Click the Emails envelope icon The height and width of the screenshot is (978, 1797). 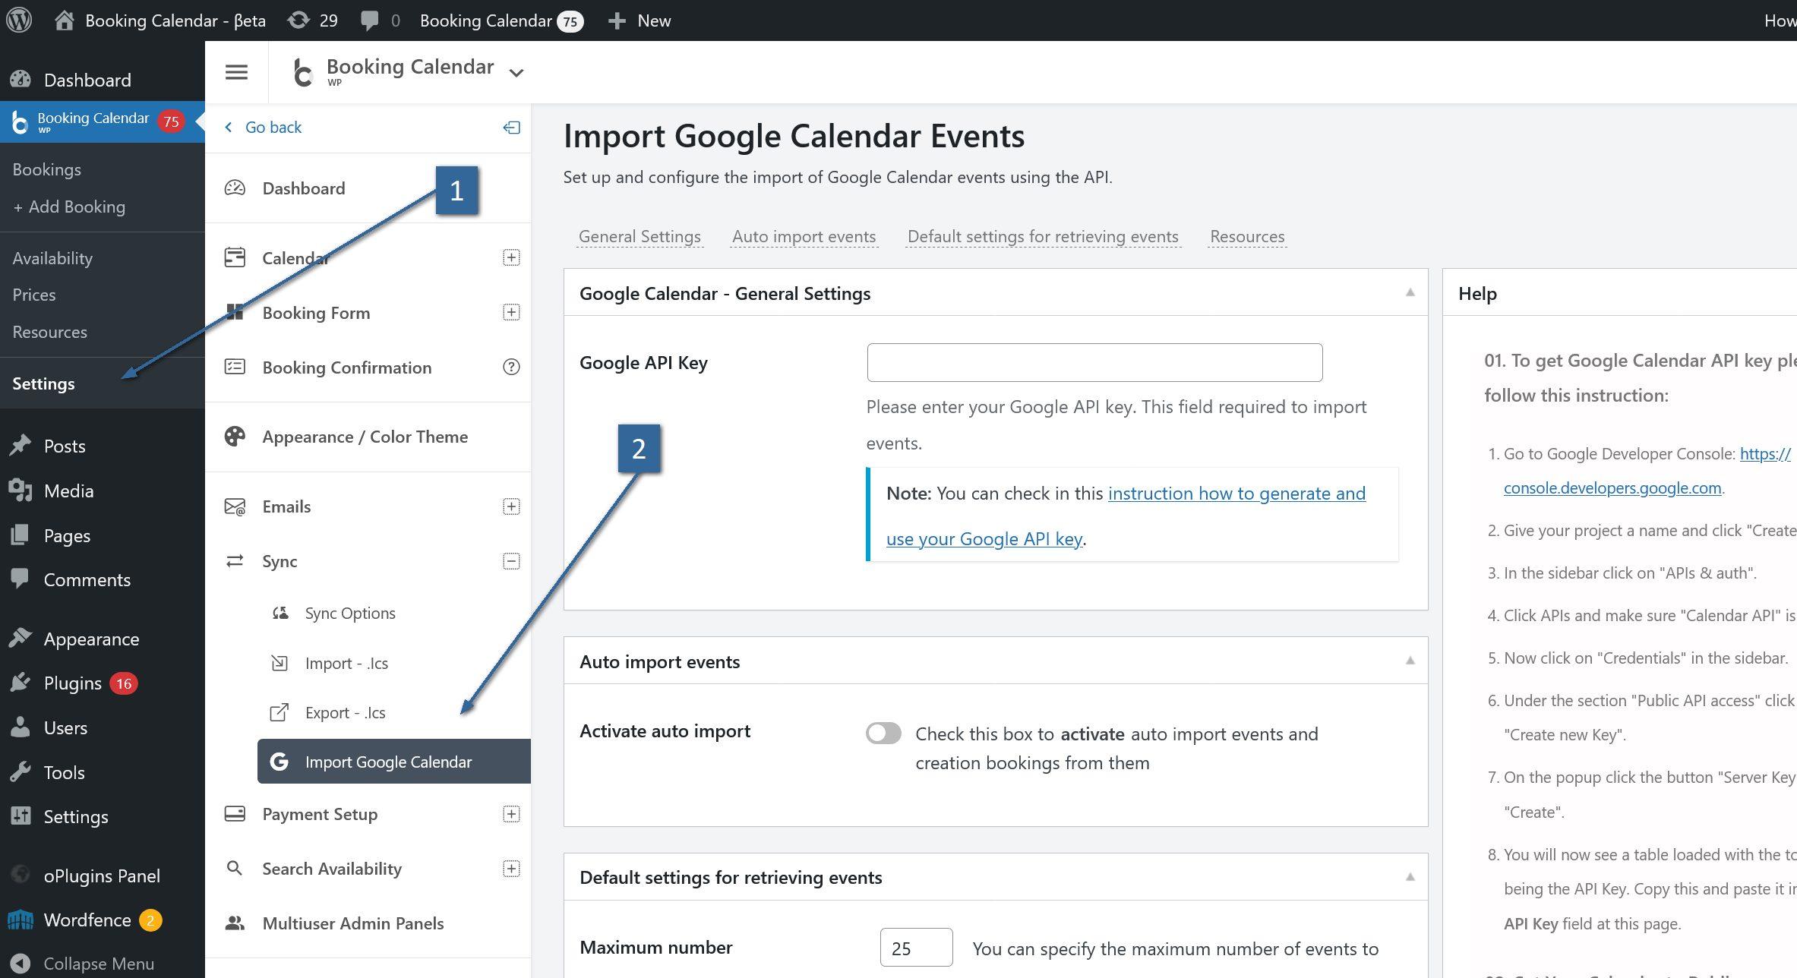(x=235, y=506)
